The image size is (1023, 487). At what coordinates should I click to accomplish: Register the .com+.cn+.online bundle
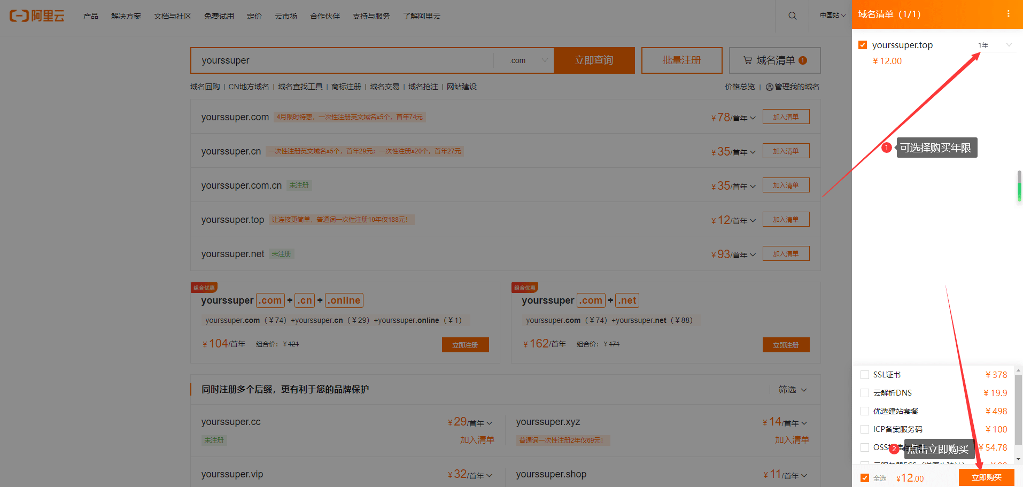coord(466,345)
